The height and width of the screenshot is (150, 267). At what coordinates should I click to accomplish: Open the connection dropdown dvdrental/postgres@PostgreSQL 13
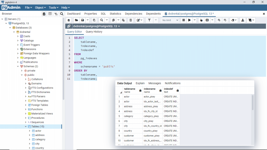[96, 26]
